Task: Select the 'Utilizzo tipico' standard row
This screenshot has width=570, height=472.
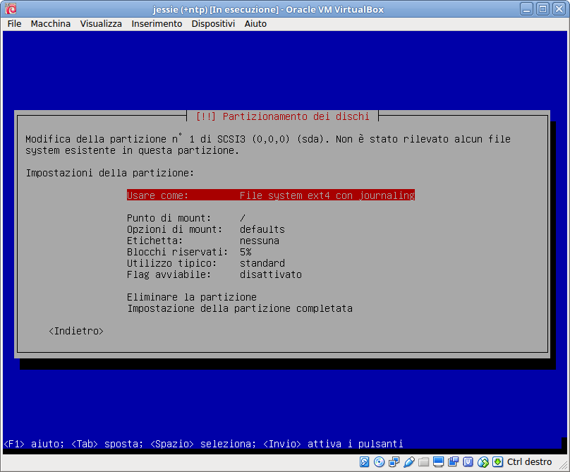Action: point(206,263)
